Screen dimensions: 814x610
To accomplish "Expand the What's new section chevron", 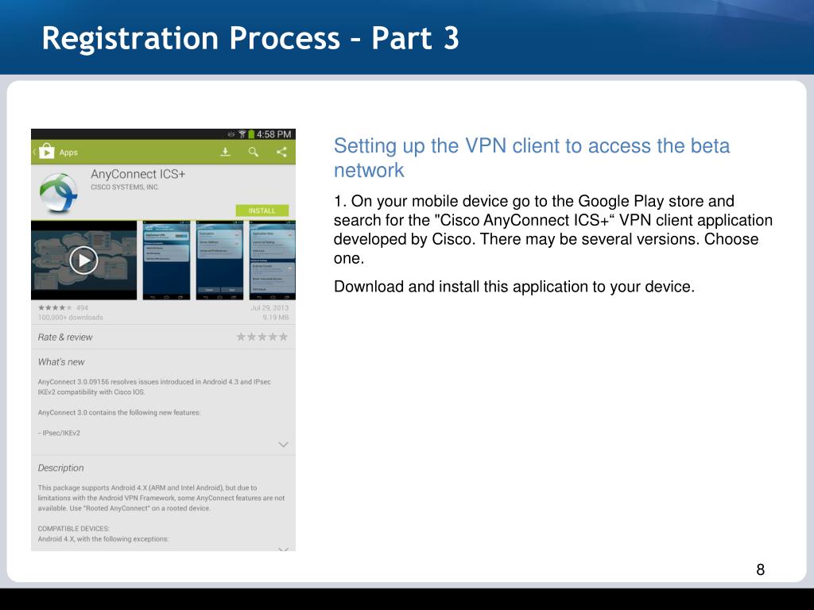I will tap(284, 445).
